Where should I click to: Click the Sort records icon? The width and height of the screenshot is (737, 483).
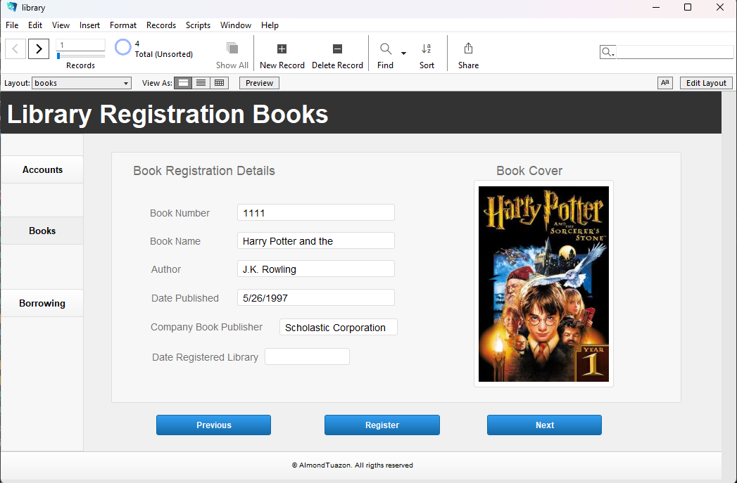tap(427, 49)
